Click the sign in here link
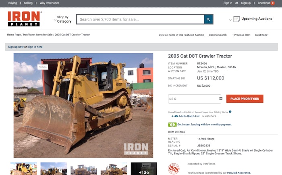Image resolution: width=282 pixels, height=175 pixels. [35, 47]
